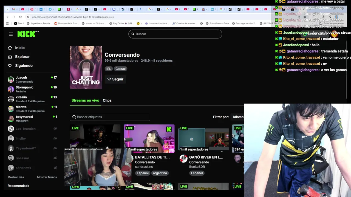Image resolution: width=351 pixels, height=197 pixels.
Task: Focus the Buscar etiquetas field
Action: [110, 117]
